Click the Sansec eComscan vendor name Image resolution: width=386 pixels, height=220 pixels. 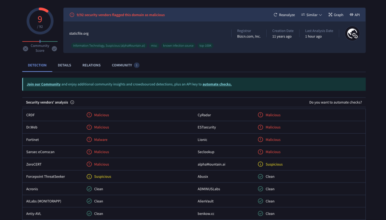[40, 152]
